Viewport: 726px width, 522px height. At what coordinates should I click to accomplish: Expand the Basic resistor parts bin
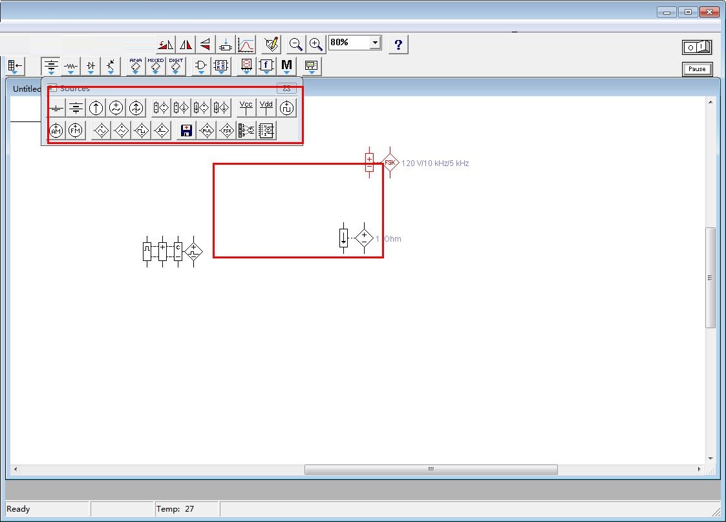[70, 66]
